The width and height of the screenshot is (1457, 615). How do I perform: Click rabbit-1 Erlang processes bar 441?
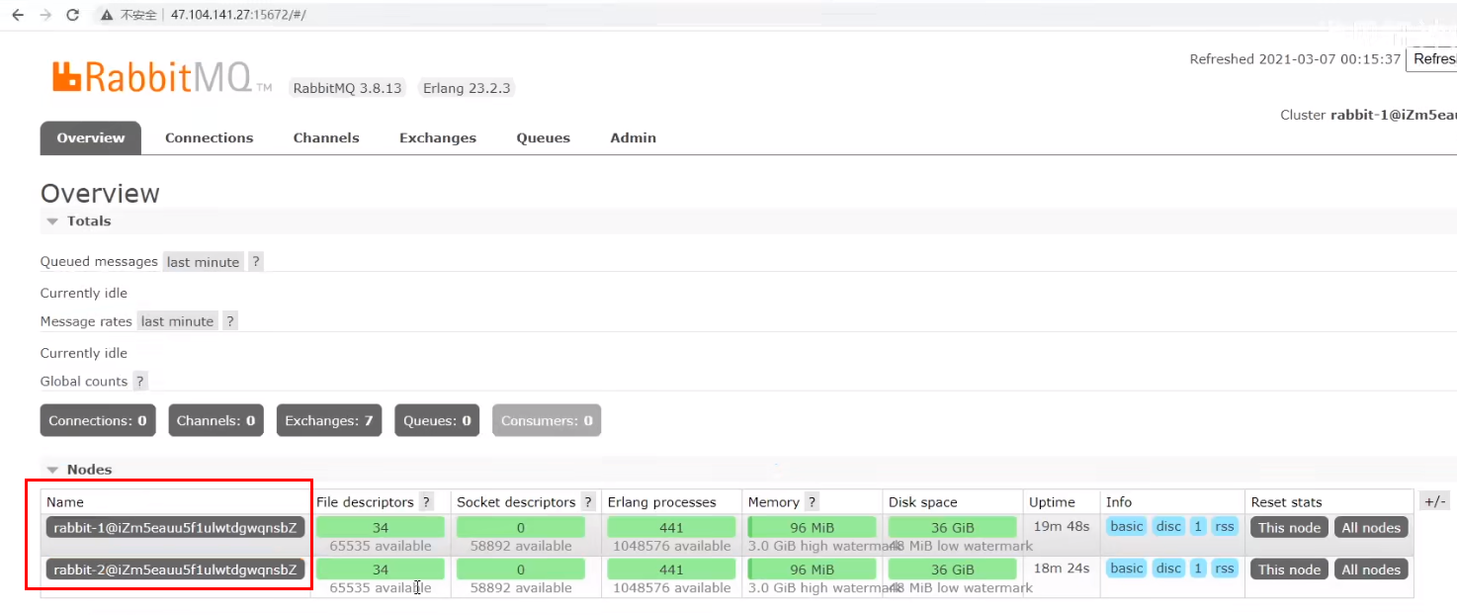(671, 527)
